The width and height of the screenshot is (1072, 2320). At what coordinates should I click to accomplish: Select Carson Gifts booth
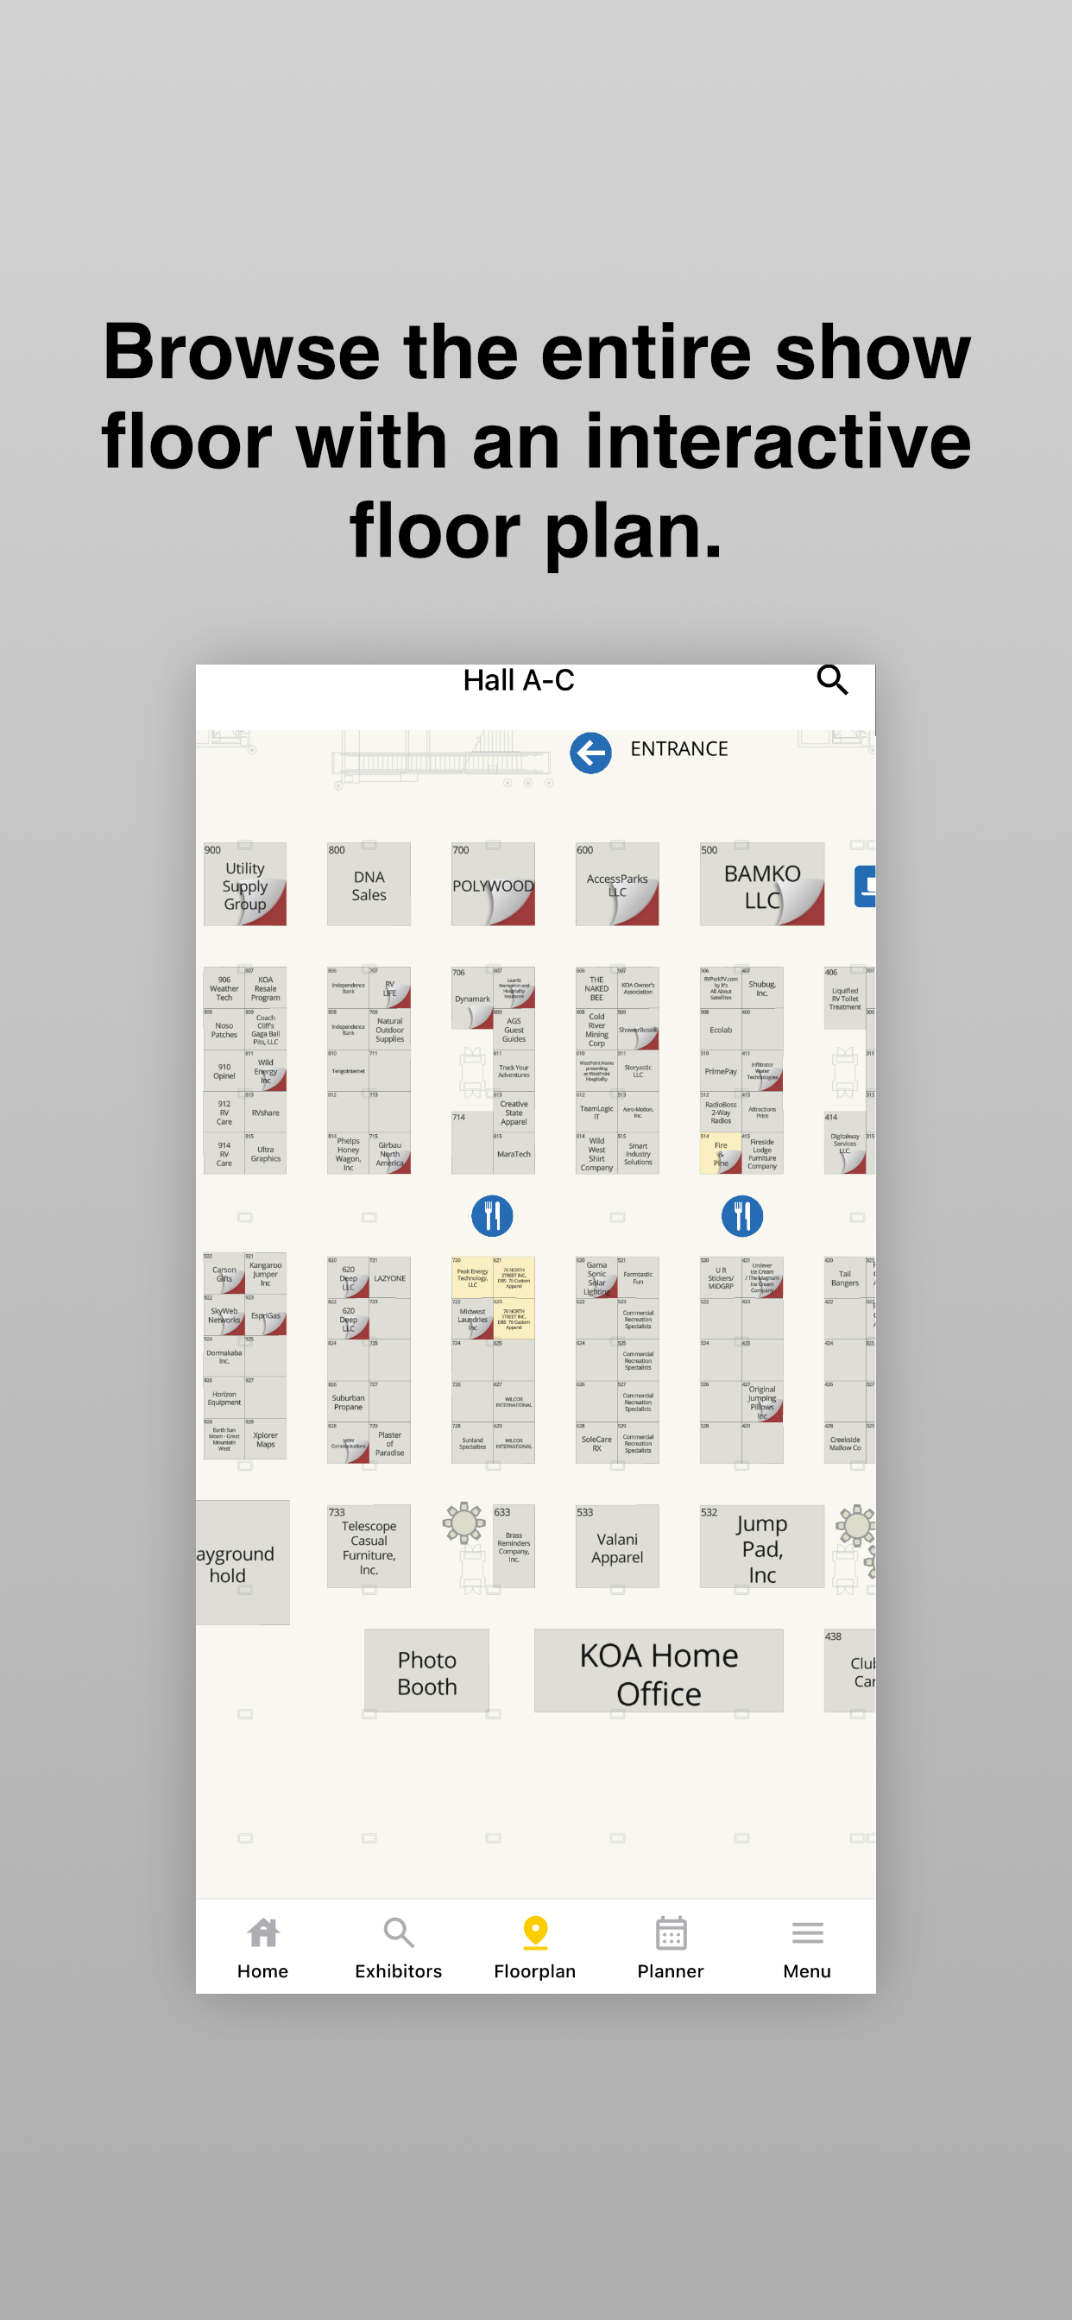pos(224,1273)
